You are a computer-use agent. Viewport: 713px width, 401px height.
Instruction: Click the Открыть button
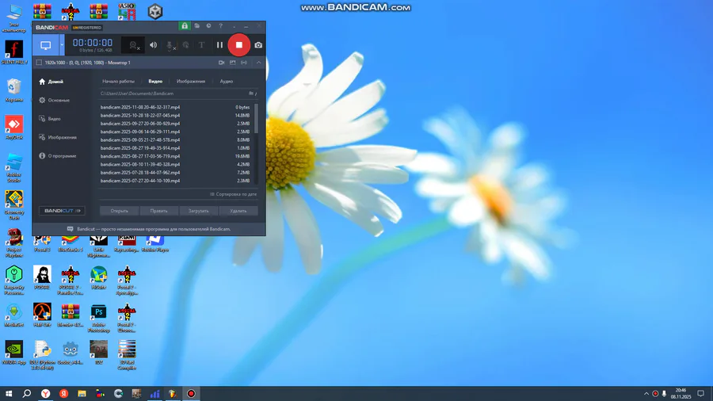click(119, 211)
